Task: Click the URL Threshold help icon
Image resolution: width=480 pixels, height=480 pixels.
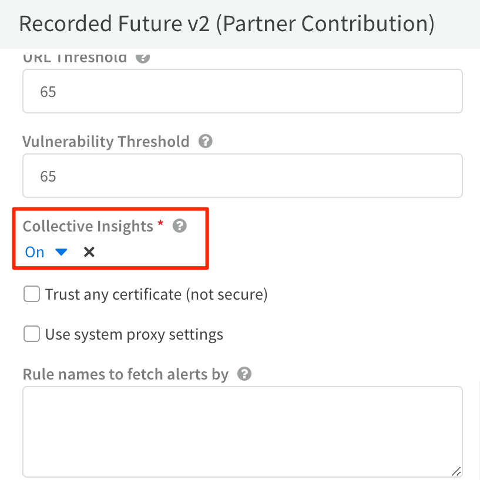Action: pyautogui.click(x=143, y=58)
